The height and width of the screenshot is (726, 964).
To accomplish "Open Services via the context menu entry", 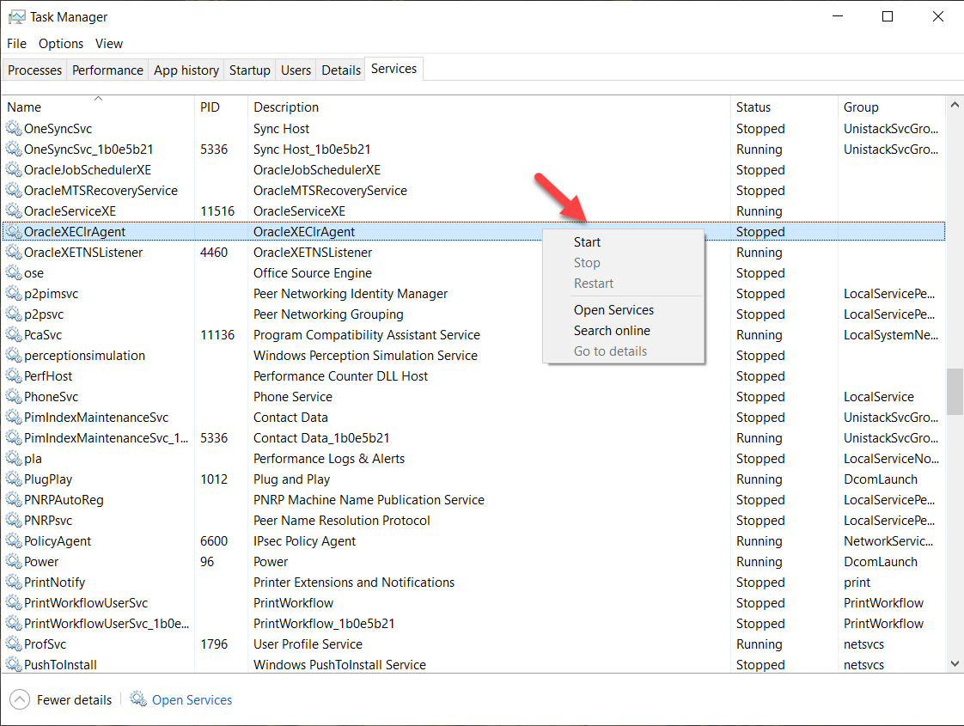I will pos(613,309).
